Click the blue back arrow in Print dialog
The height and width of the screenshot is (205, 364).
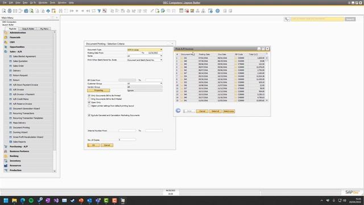click(x=178, y=111)
